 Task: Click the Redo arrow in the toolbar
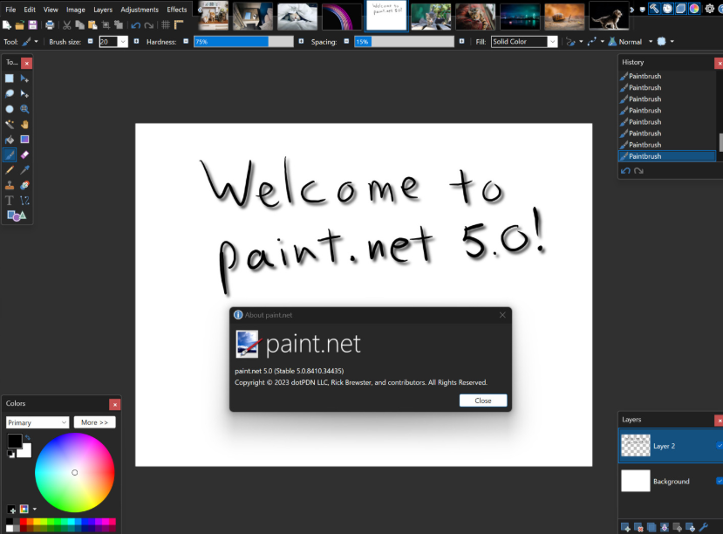[148, 25]
